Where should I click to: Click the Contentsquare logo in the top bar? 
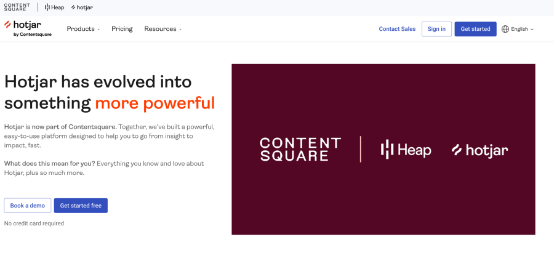(18, 7)
